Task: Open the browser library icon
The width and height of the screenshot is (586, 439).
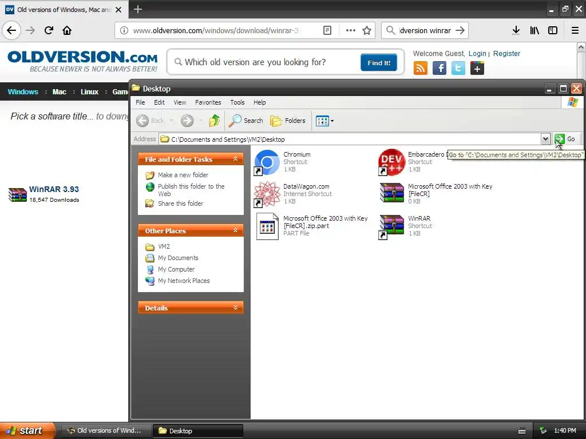Action: coord(534,31)
